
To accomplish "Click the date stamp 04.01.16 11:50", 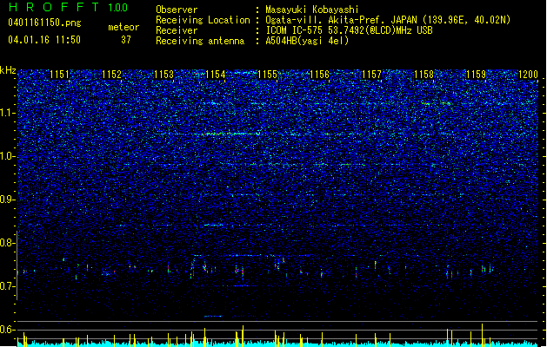I will pyautogui.click(x=44, y=40).
